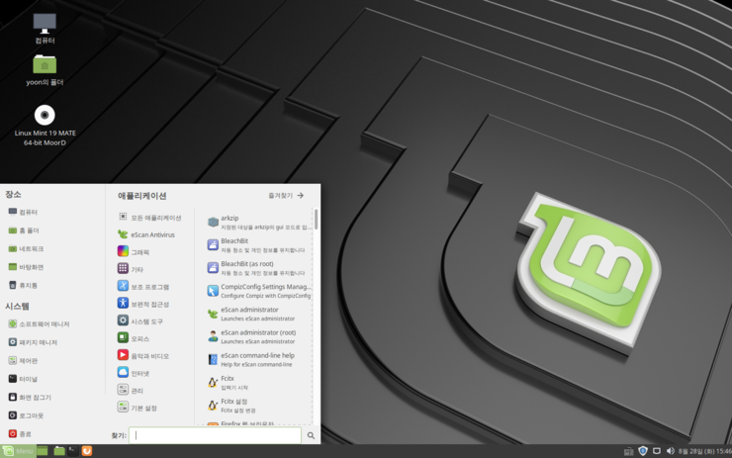Click the 찾기 search input field

[215, 435]
